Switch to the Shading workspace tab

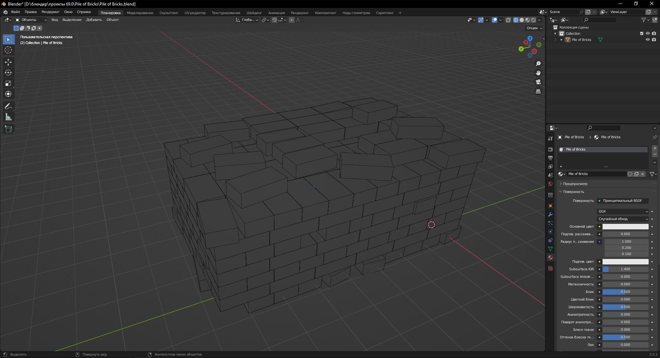coord(254,13)
